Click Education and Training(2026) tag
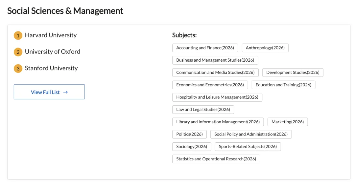Image resolution: width=355 pixels, height=184 pixels. click(x=283, y=85)
